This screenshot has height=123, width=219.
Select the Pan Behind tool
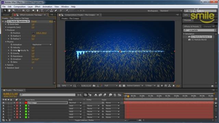(28, 11)
